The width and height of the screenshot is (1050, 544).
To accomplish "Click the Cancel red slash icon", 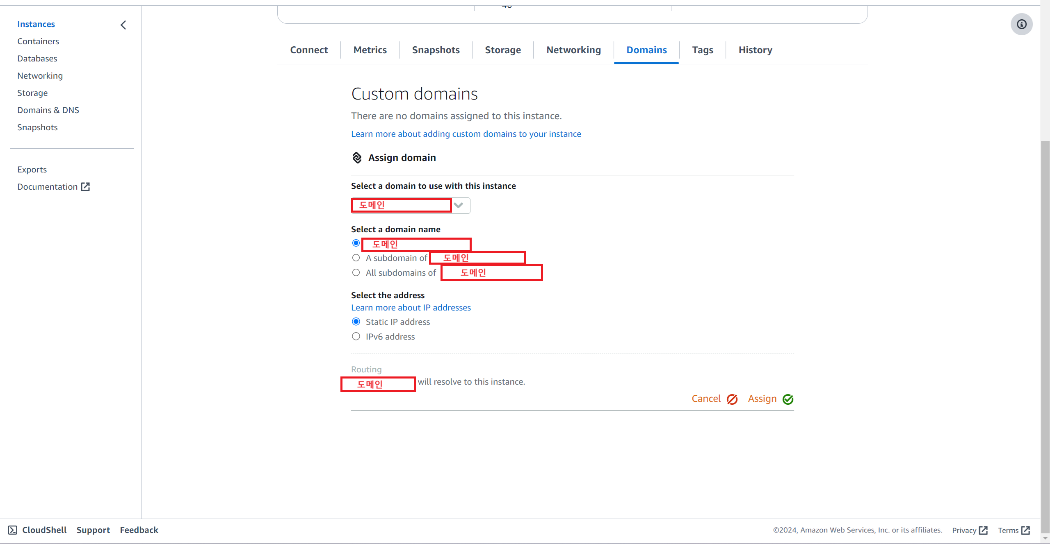I will click(732, 399).
